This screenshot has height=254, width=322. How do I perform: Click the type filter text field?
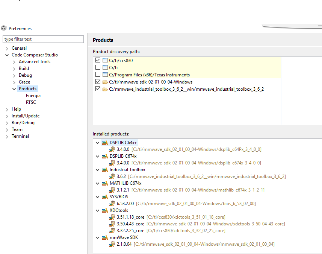tap(43, 39)
